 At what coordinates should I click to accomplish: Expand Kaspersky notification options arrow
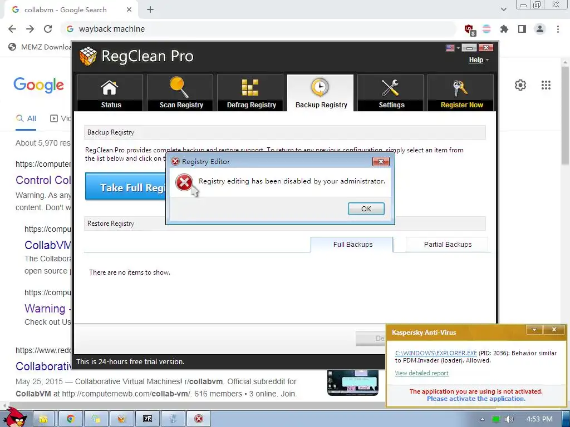pyautogui.click(x=534, y=330)
